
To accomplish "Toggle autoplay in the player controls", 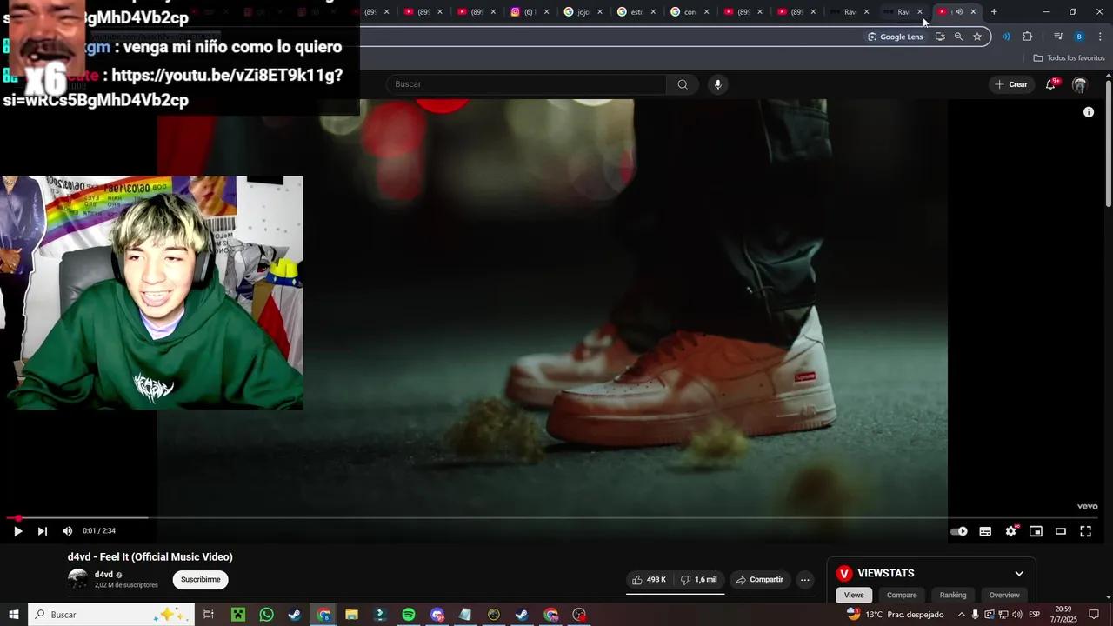I will (959, 530).
